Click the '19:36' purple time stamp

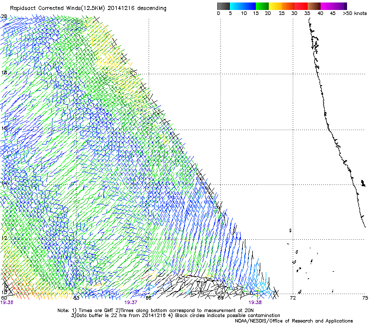pyautogui.click(x=7, y=303)
